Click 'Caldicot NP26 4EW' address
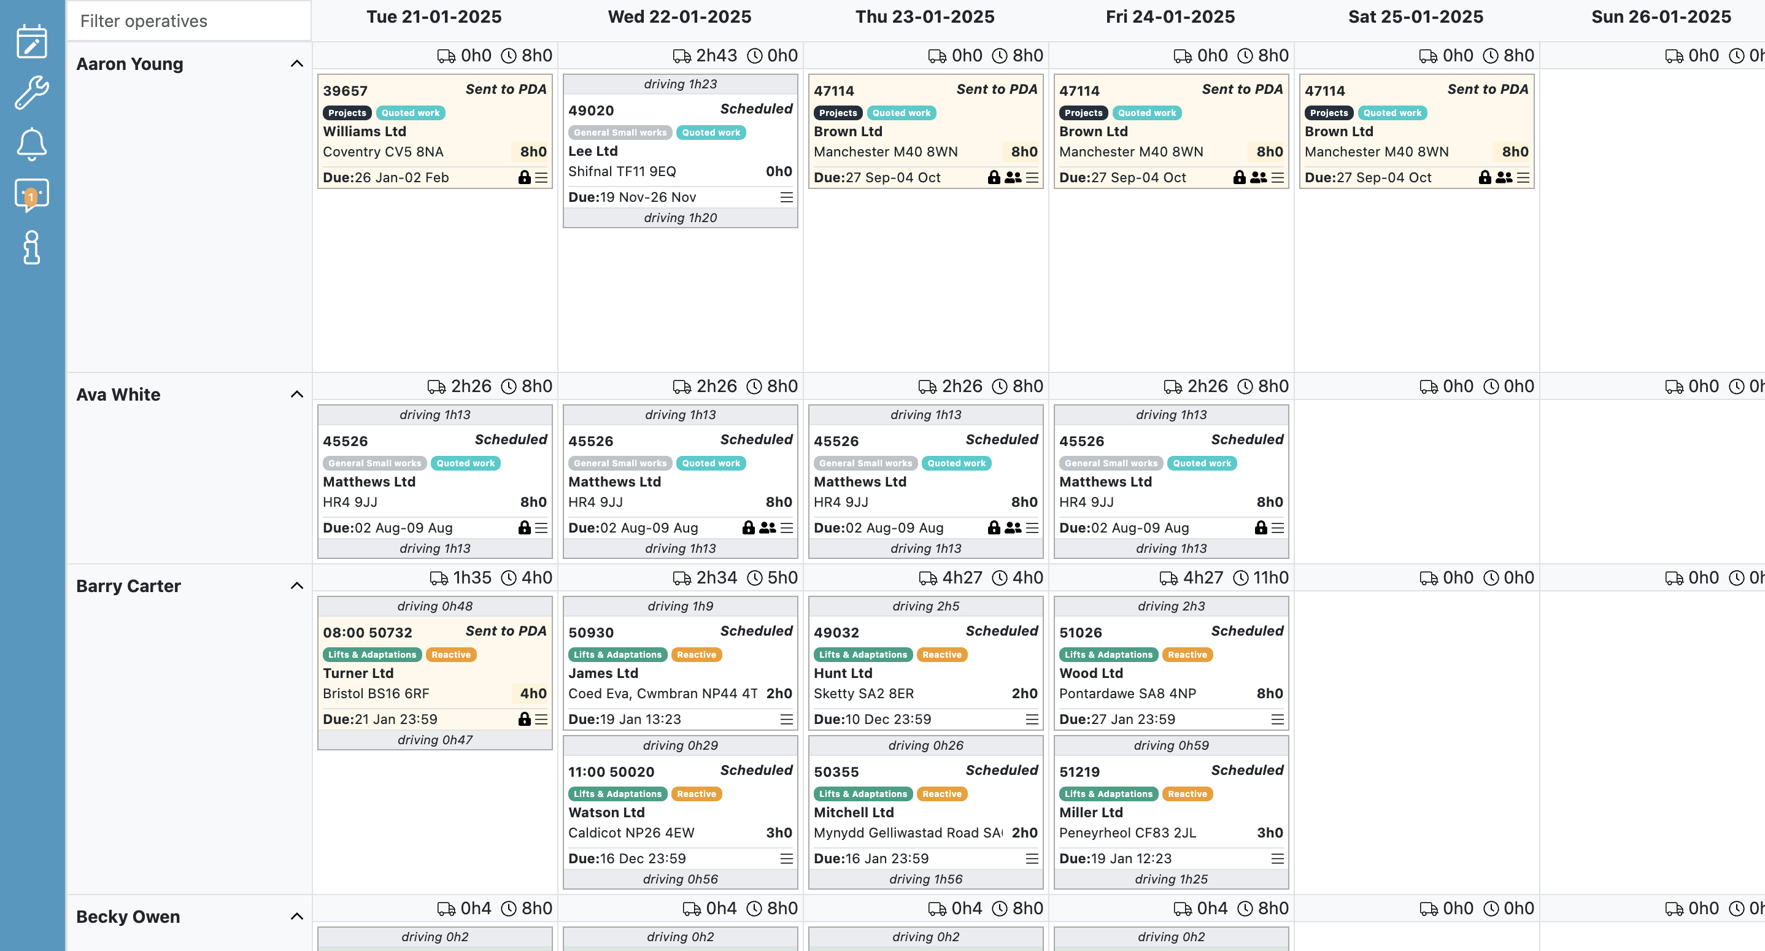 631,833
